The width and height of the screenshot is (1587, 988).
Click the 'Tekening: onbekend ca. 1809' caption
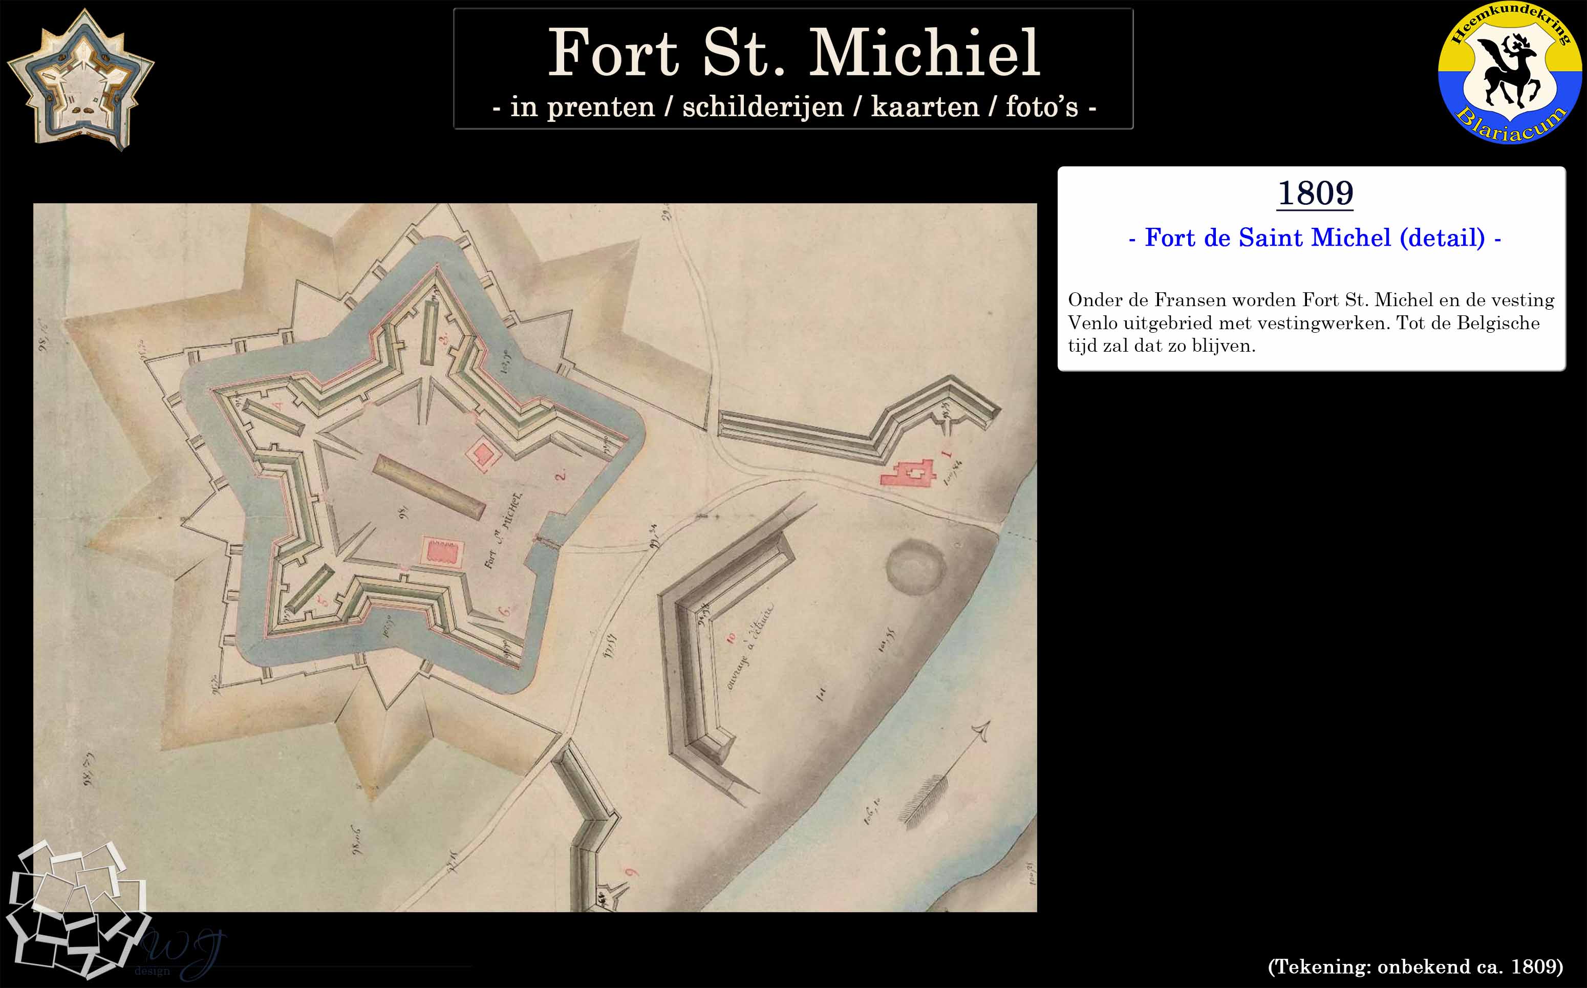[x=1415, y=966]
